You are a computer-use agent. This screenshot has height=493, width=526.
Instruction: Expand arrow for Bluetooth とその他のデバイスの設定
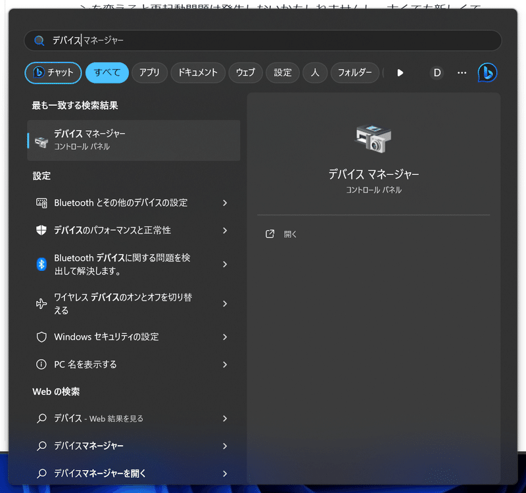pyautogui.click(x=225, y=203)
